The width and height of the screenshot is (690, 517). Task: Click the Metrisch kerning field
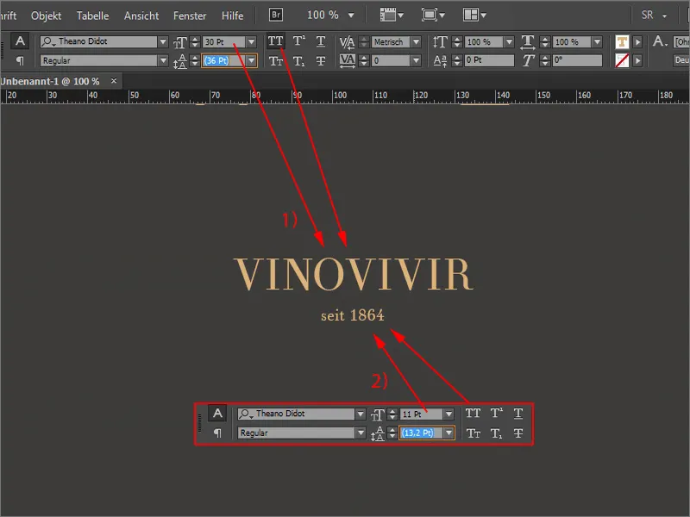click(x=391, y=41)
